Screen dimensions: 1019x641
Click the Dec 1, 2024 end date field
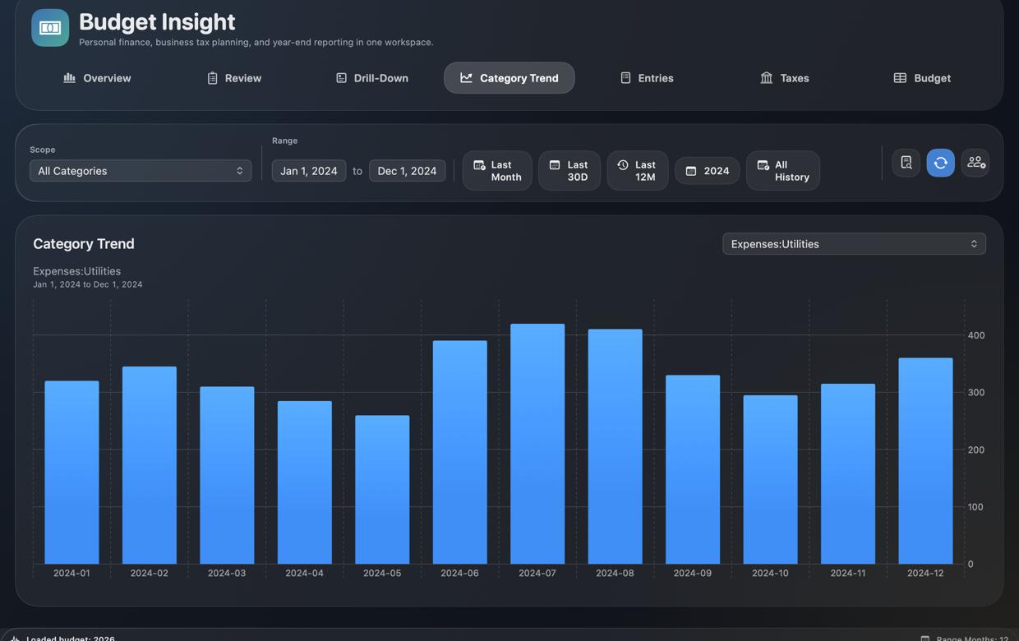click(407, 171)
